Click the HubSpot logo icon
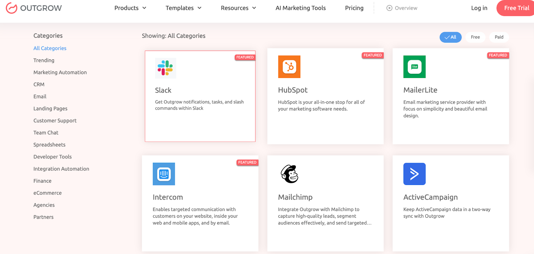Screen dimensions: 534x254 [x=289, y=67]
